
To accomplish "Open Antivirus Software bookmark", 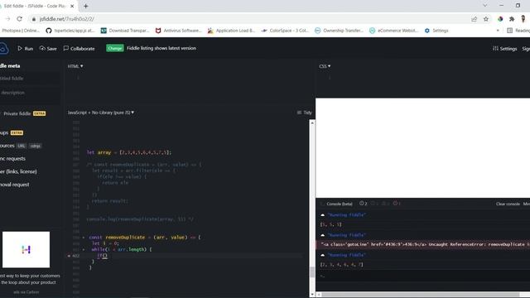I will click(x=178, y=31).
